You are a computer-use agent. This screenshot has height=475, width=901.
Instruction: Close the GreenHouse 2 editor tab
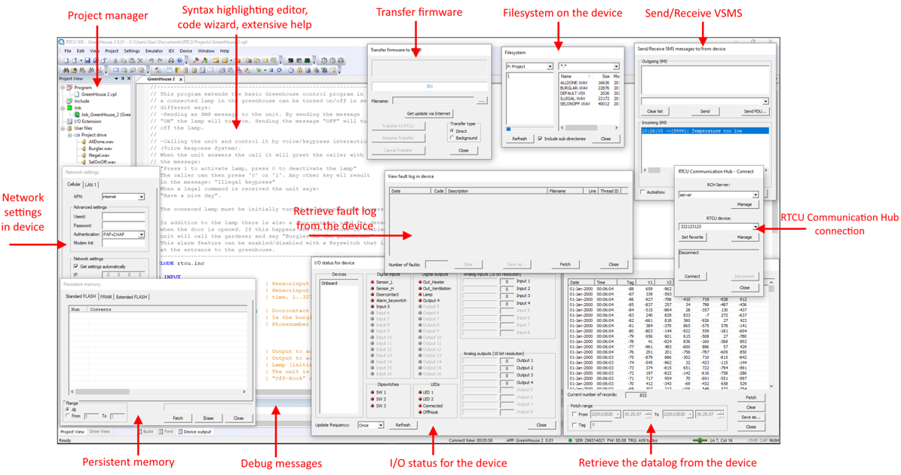[180, 79]
